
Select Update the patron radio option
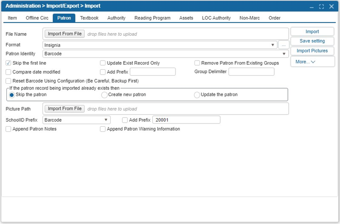pos(197,95)
